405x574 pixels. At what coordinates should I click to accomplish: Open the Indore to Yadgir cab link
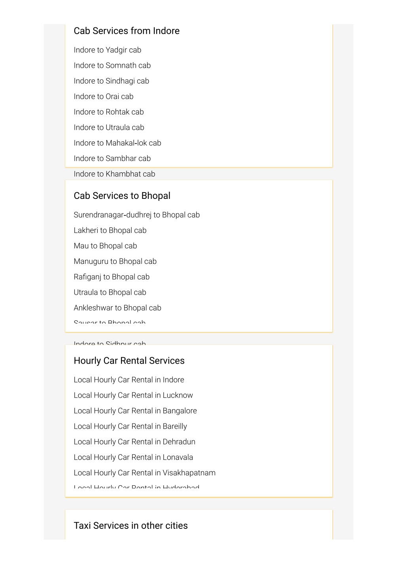108,50
